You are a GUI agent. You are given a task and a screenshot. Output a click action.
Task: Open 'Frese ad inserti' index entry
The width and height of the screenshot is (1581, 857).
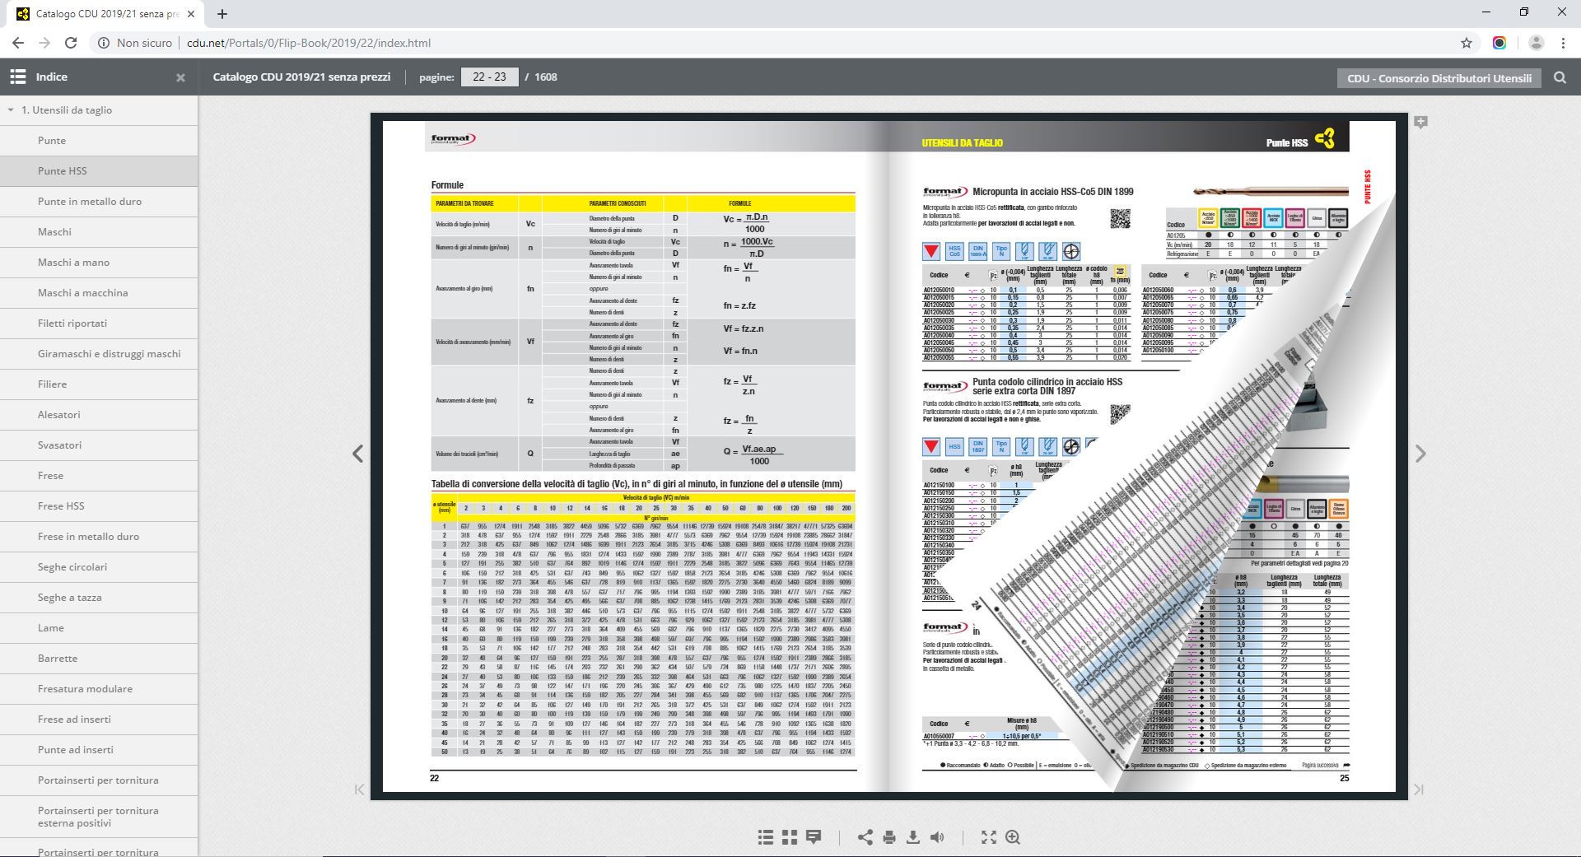pyautogui.click(x=99, y=720)
